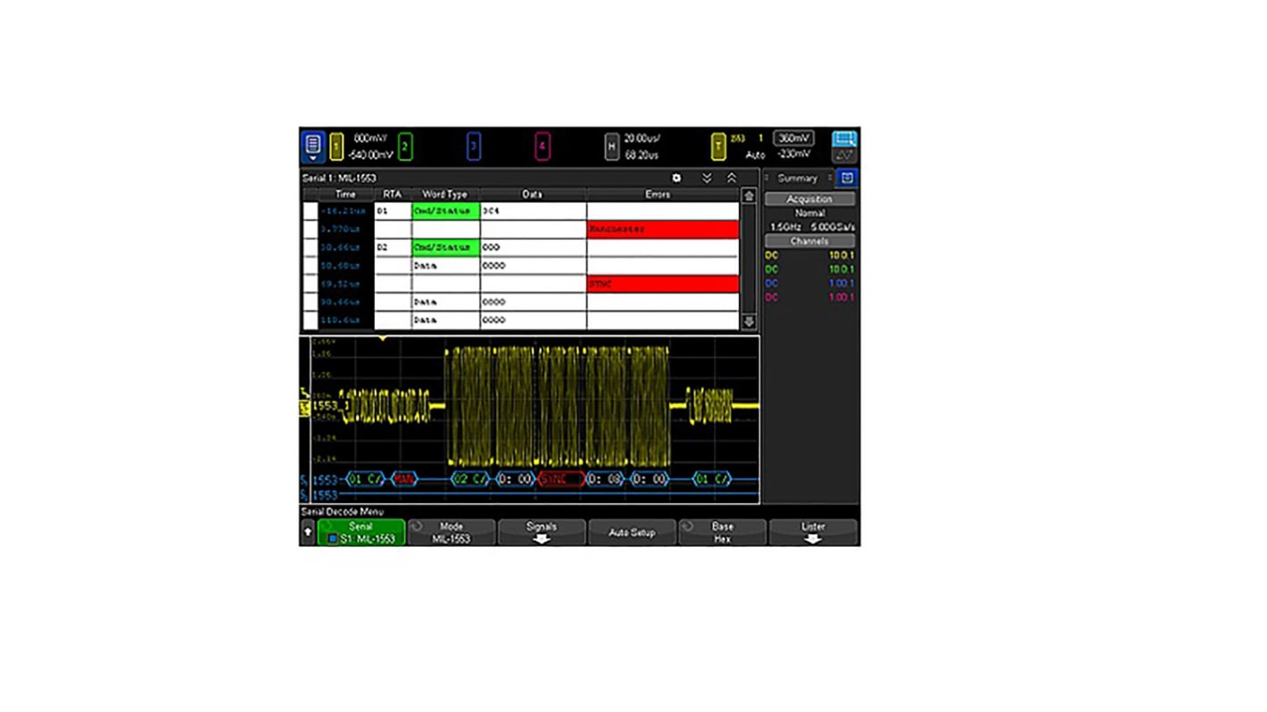Image resolution: width=1267 pixels, height=712 pixels.
Task: Expand lister with double up chevron
Action: click(x=732, y=178)
